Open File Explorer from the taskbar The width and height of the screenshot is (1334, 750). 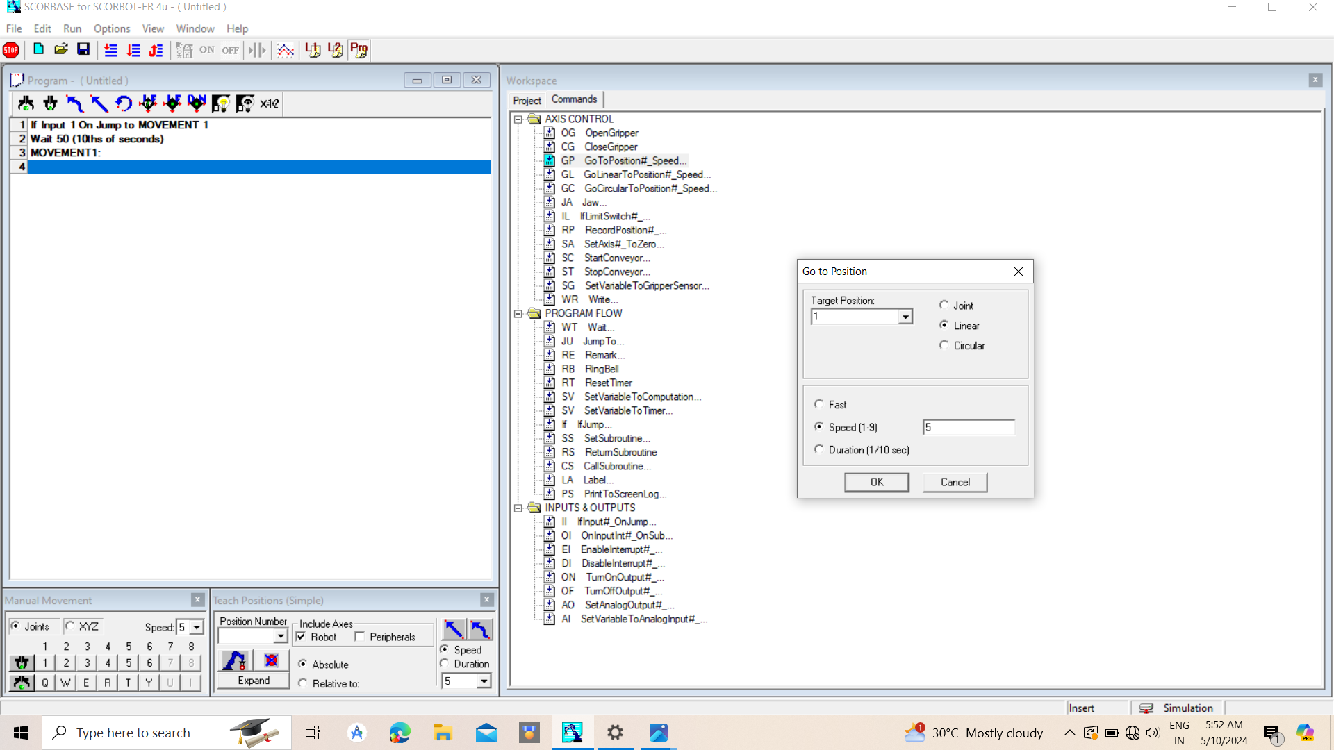tap(443, 733)
